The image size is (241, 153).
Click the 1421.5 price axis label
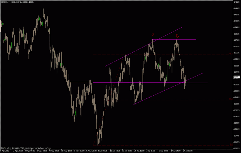click(x=236, y=2)
